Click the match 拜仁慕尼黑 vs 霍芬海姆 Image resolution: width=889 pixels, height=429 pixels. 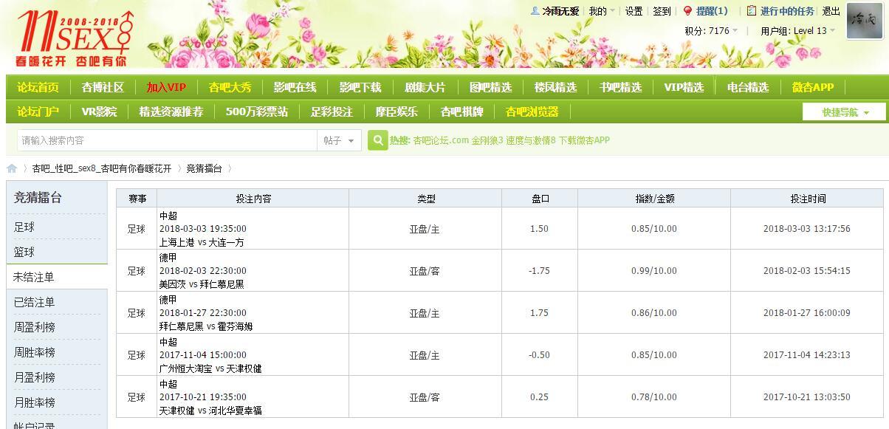coord(206,326)
